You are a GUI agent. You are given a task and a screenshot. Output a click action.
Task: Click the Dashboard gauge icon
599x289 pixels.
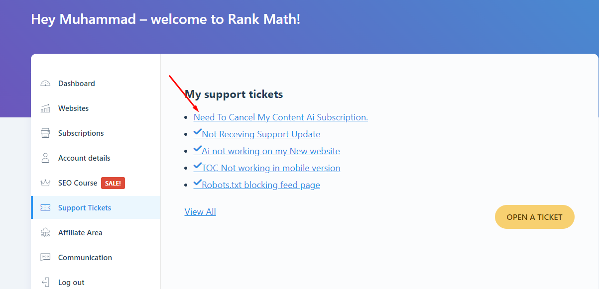(45, 84)
